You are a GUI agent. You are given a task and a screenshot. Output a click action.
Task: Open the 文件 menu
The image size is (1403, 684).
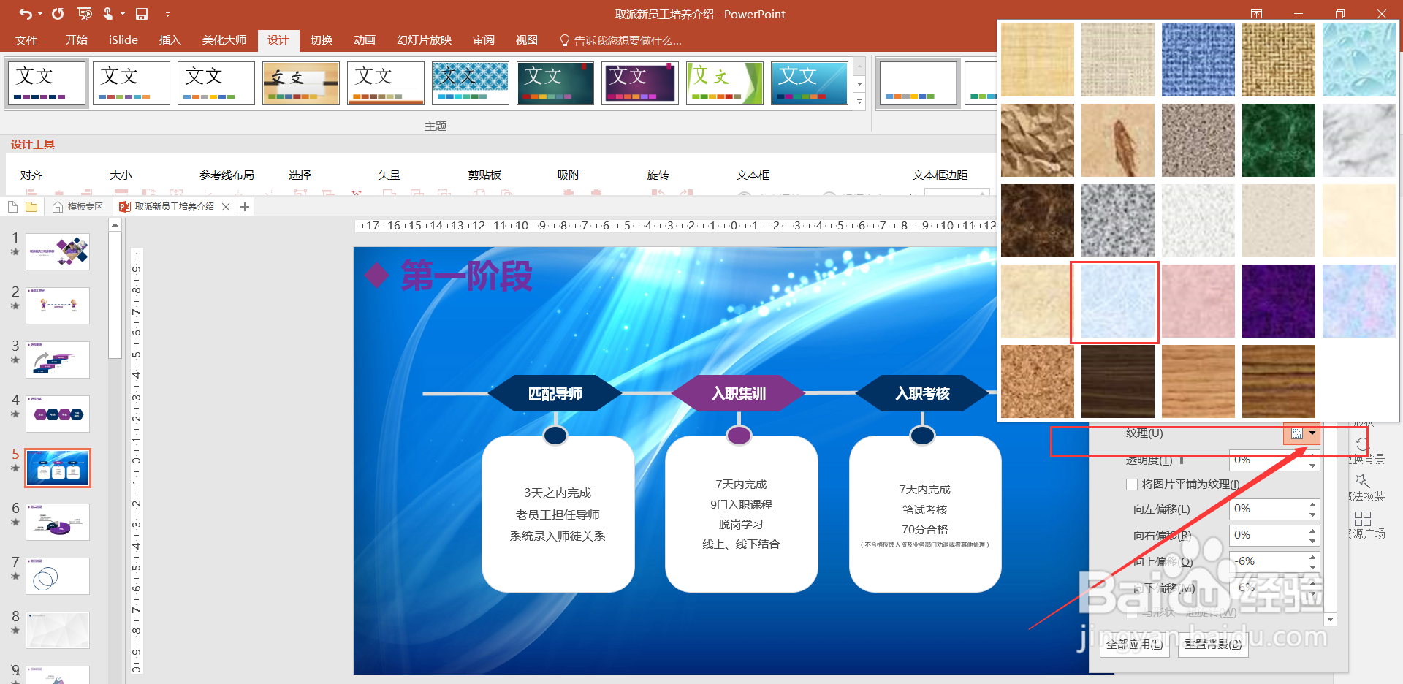click(x=26, y=40)
